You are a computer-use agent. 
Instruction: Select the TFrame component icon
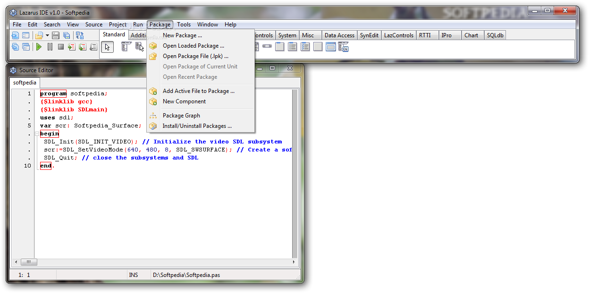coord(331,47)
